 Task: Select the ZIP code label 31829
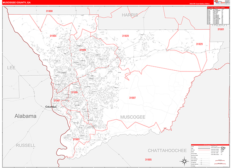pos(199,44)
